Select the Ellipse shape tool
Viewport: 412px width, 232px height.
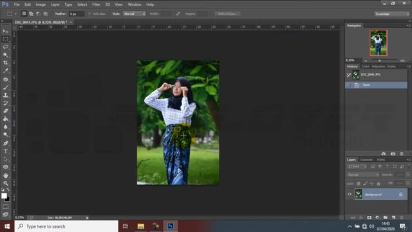pyautogui.click(x=6, y=167)
